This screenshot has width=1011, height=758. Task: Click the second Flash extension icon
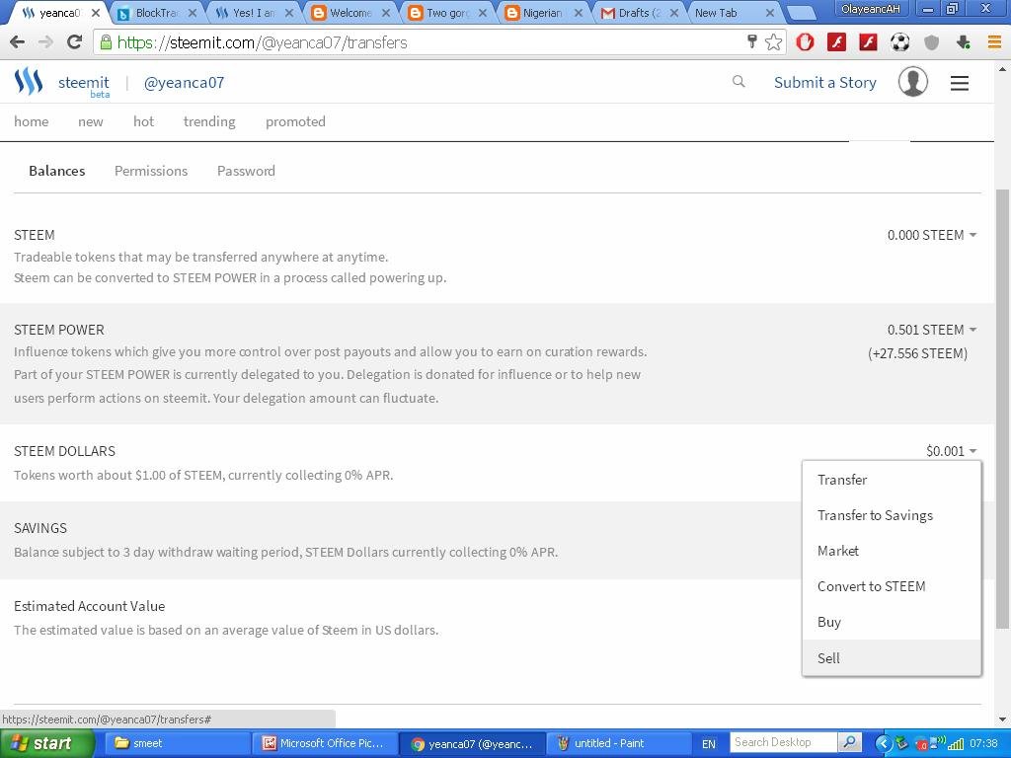tap(868, 42)
